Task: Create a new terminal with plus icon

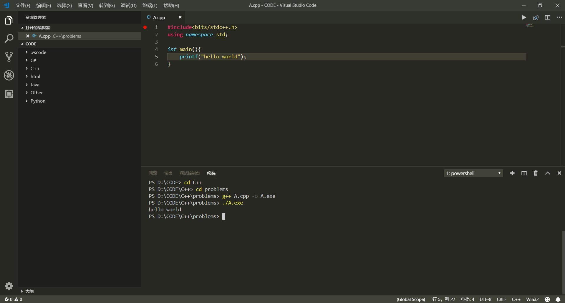Action: click(x=512, y=173)
